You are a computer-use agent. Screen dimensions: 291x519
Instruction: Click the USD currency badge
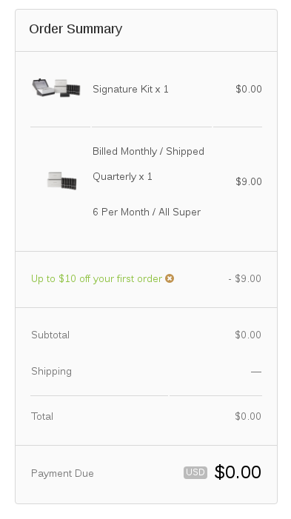click(x=195, y=472)
